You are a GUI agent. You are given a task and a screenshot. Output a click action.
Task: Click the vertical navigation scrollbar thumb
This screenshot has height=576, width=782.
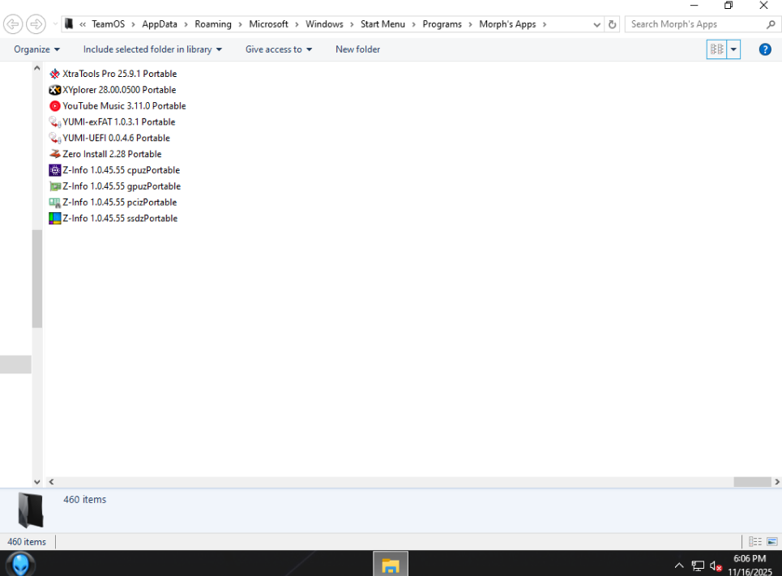(x=37, y=279)
